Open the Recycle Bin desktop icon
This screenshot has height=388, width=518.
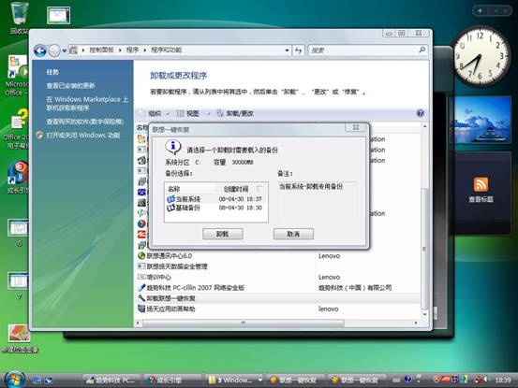pyautogui.click(x=19, y=18)
